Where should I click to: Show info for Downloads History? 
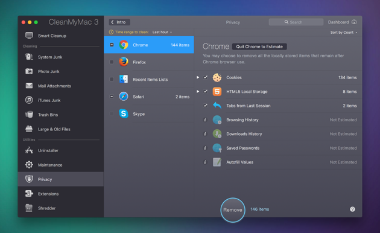(205, 134)
